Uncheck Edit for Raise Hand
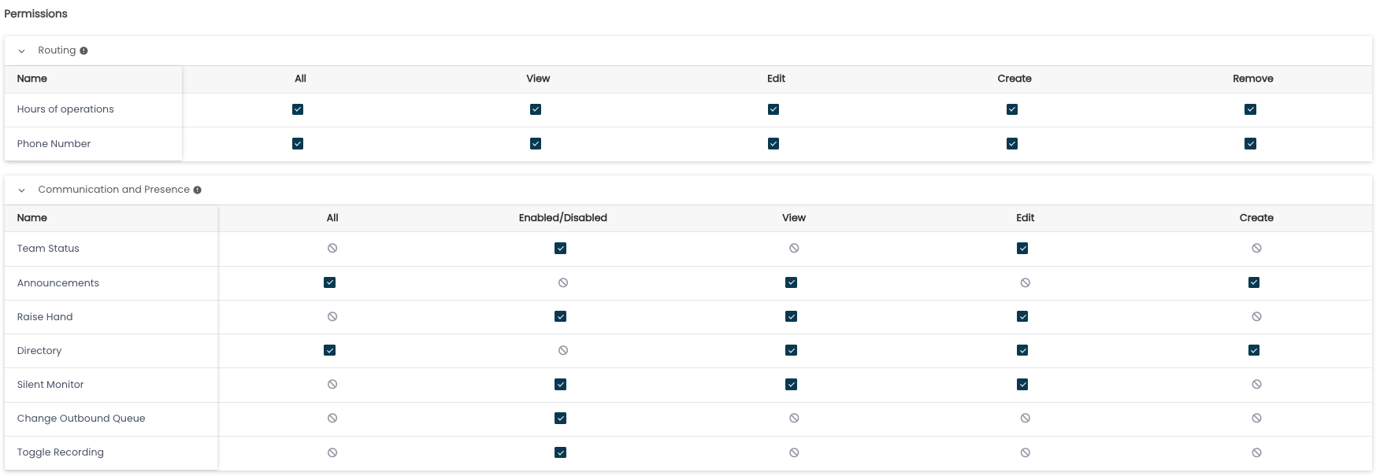 tap(1022, 316)
